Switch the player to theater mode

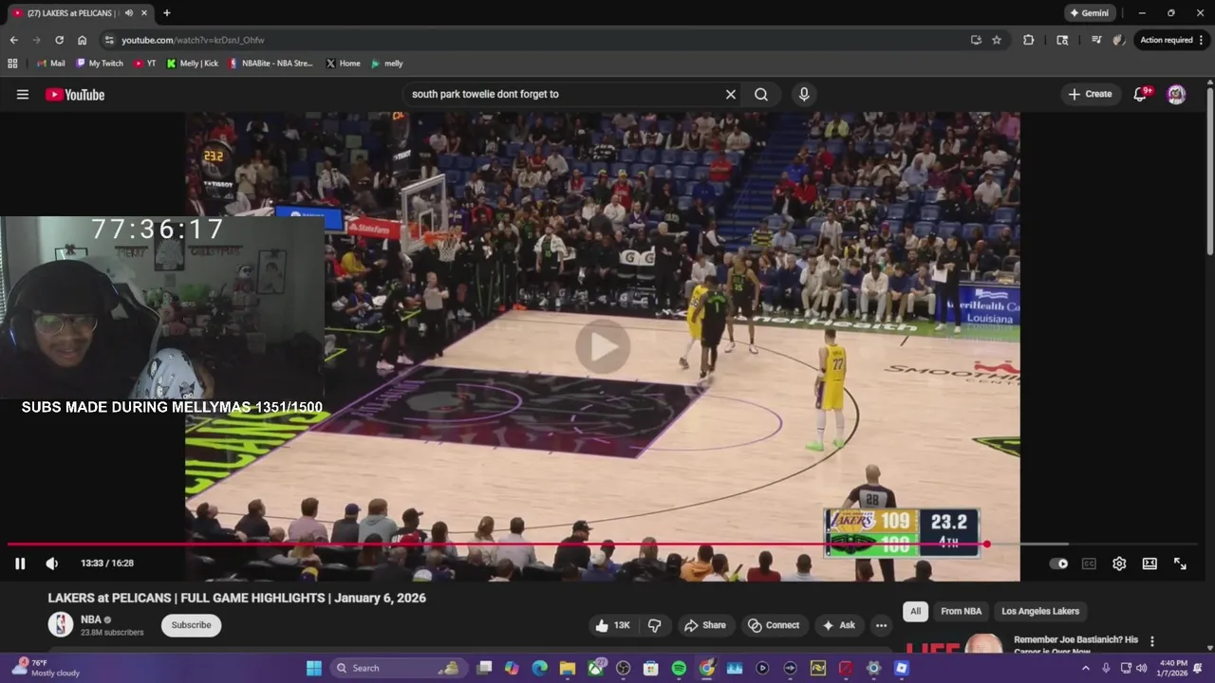click(x=1150, y=563)
